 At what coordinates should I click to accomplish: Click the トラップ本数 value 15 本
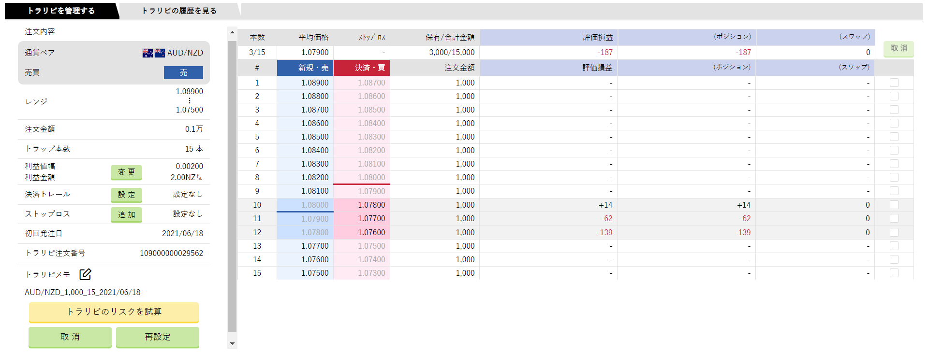194,149
